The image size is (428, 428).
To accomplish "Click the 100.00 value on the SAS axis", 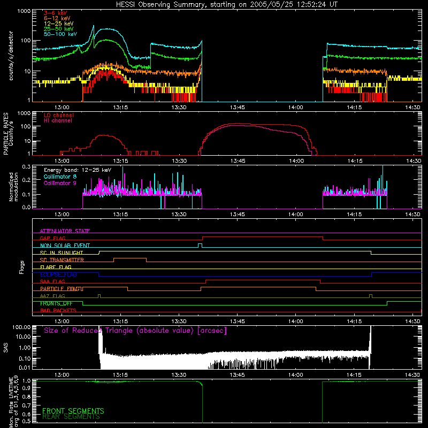I will 21,327.
